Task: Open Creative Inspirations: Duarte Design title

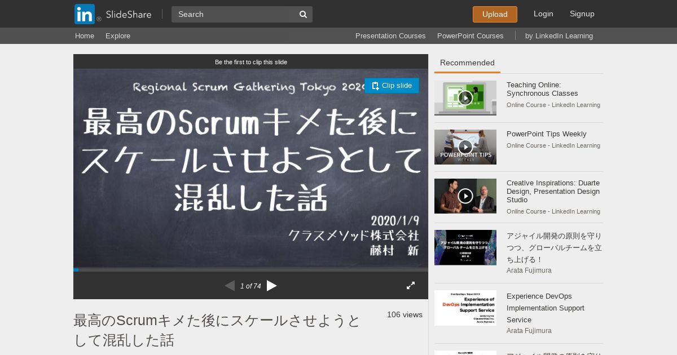Action: pos(553,192)
